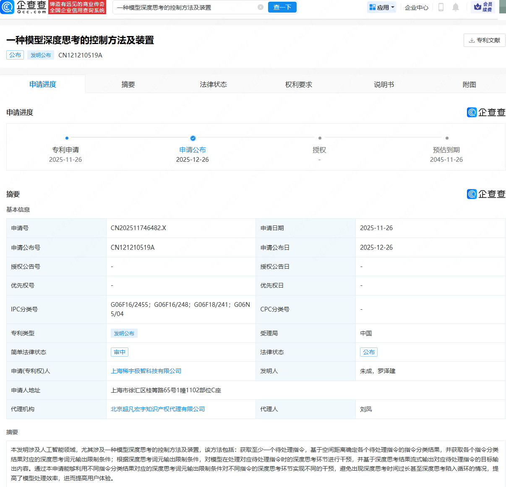Open applicant 上海稀宇极智科技有限公司 link
Image resolution: width=506 pixels, height=487 pixels.
(x=146, y=371)
